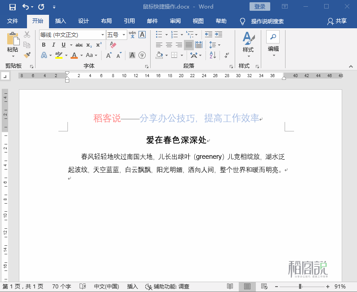Apply the font color A swatch

74,55
